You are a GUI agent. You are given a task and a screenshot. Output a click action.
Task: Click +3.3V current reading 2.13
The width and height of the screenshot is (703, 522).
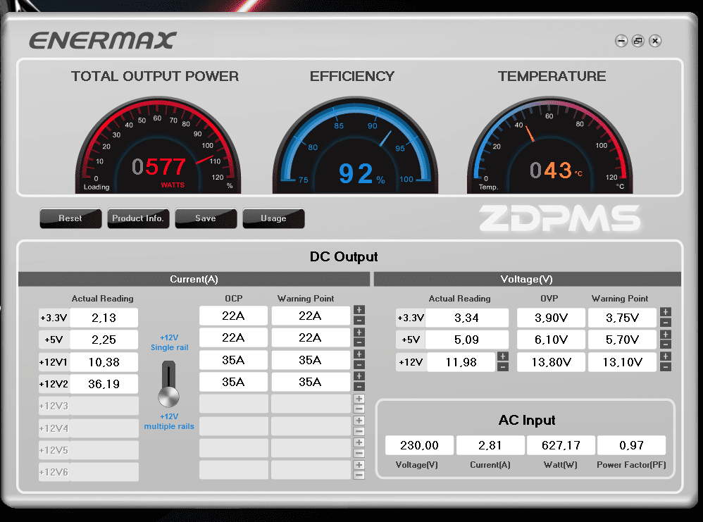click(x=104, y=318)
